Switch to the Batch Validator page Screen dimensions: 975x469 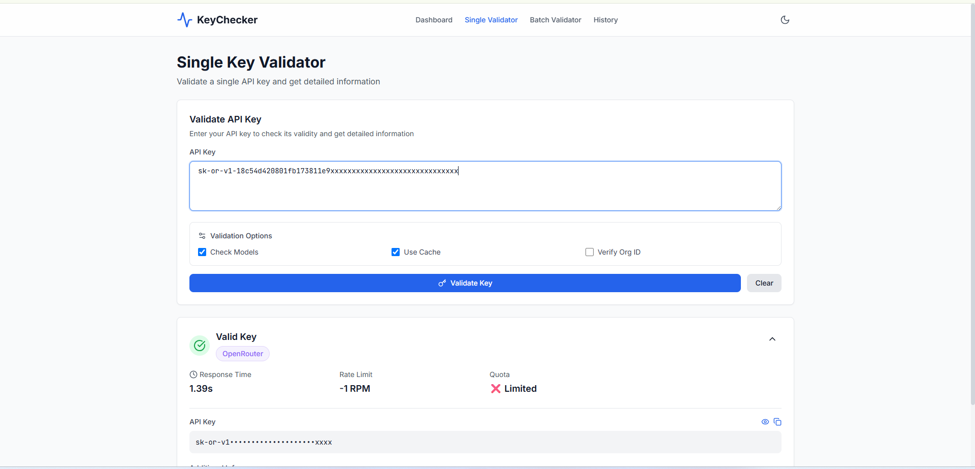[x=556, y=20]
